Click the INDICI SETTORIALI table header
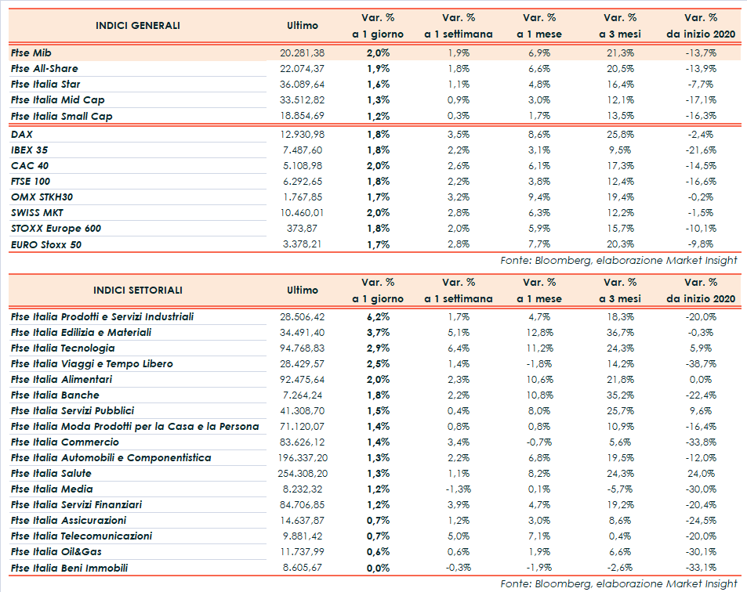 [x=138, y=290]
